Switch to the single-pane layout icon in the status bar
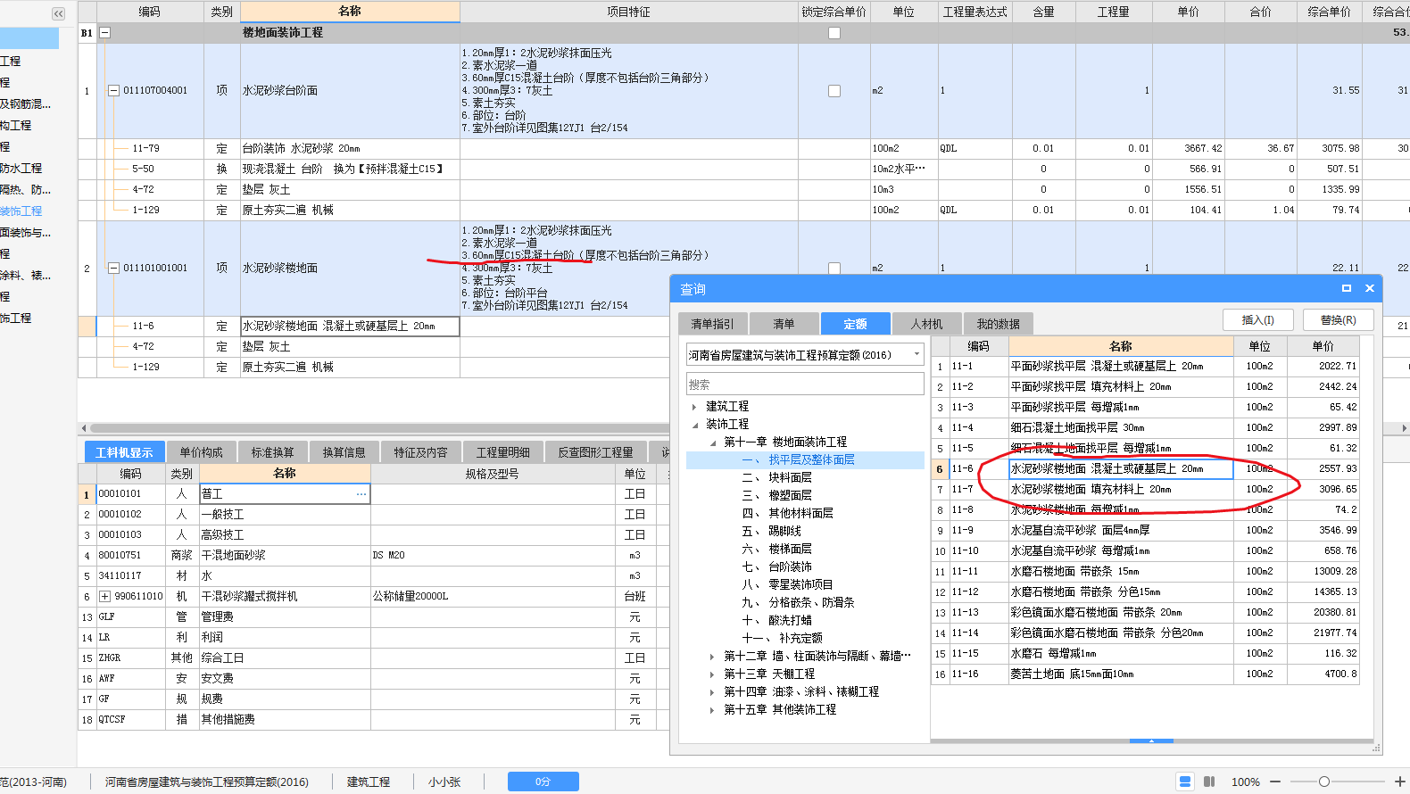This screenshot has height=794, width=1410. (1185, 782)
